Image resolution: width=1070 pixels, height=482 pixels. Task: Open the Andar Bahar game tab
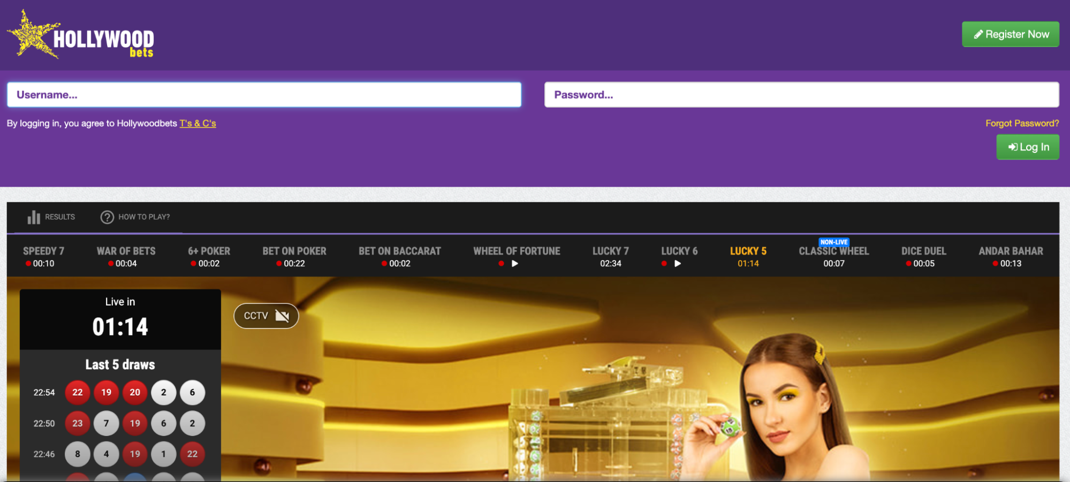point(1011,256)
